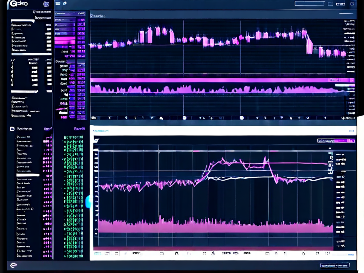The width and height of the screenshot is (364, 273).
Task: Click the hamburger menu icon in top bar
Action: point(58,4)
